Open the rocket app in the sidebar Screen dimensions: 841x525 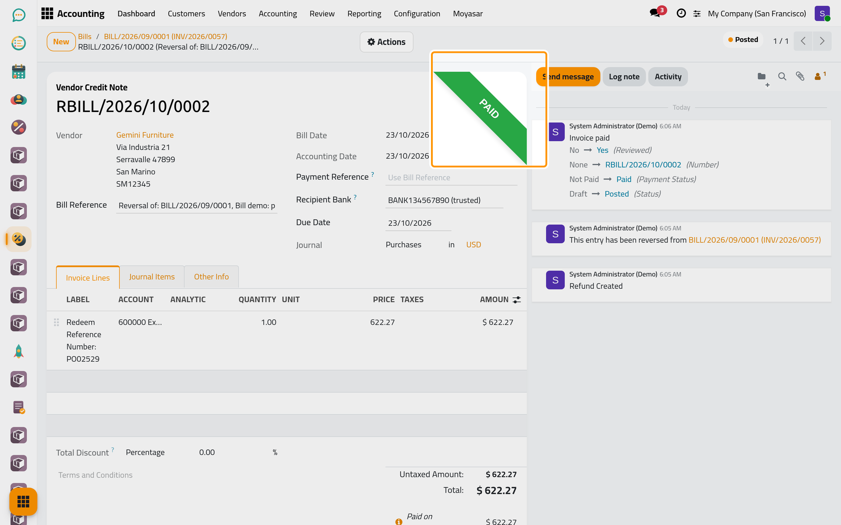[x=18, y=351]
